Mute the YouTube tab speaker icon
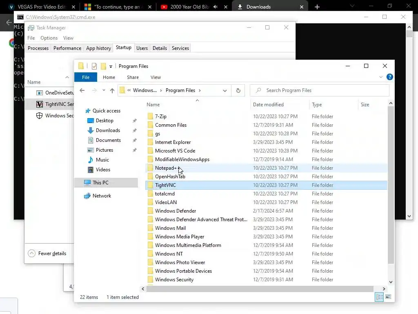Viewport: 418px width, 314px height. (x=216, y=7)
